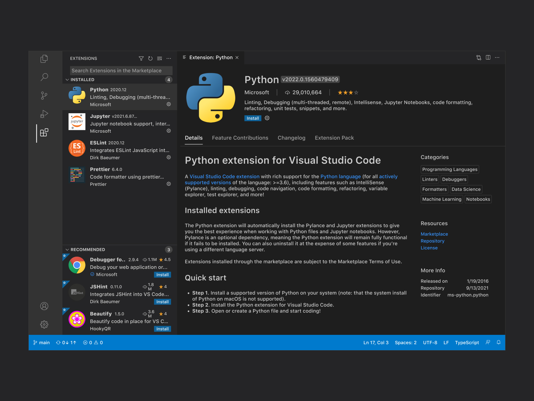Open more actions menu for Extensions panel
The image size is (534, 401).
(x=169, y=58)
